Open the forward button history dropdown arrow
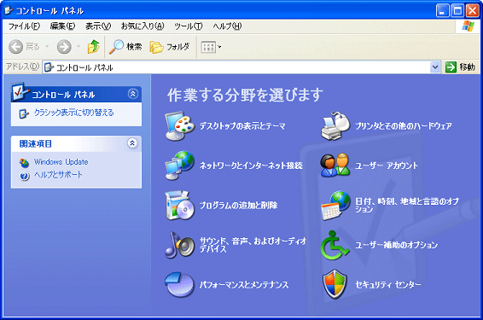The image size is (483, 320). click(79, 47)
